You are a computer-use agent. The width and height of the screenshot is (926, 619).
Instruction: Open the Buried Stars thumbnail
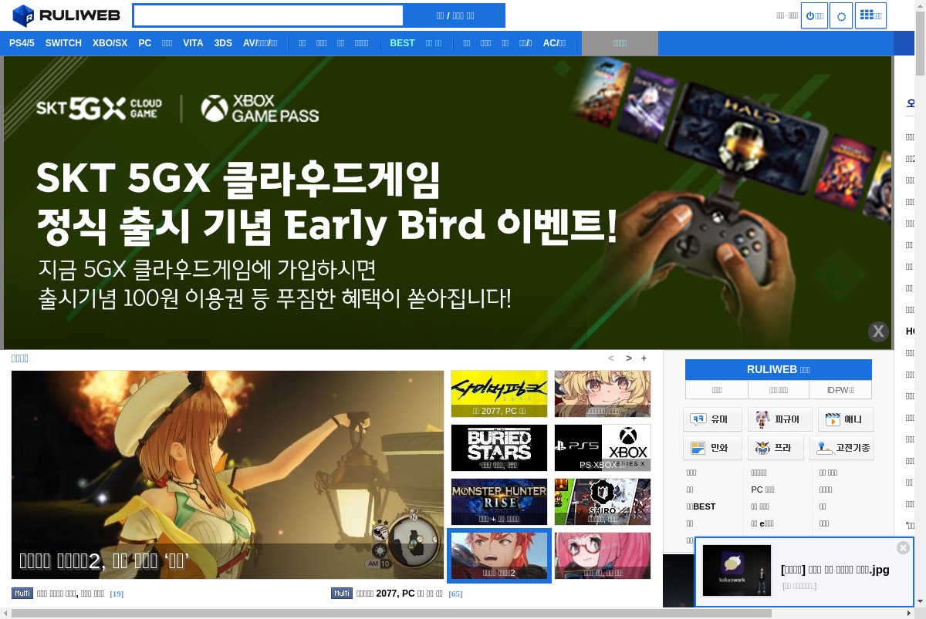[x=499, y=448]
